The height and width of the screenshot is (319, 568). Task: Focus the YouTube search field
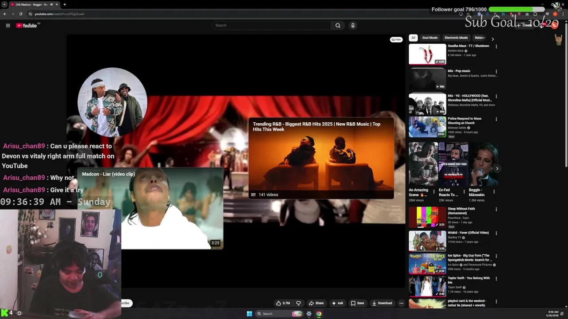pyautogui.click(x=271, y=25)
